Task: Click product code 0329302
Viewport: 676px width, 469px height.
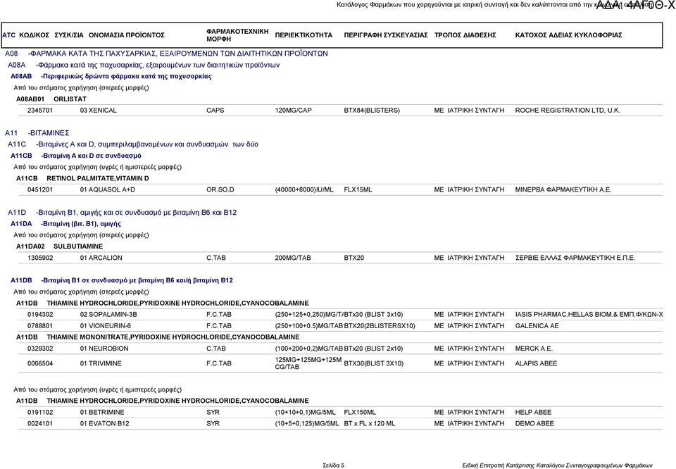Action: 40,349
